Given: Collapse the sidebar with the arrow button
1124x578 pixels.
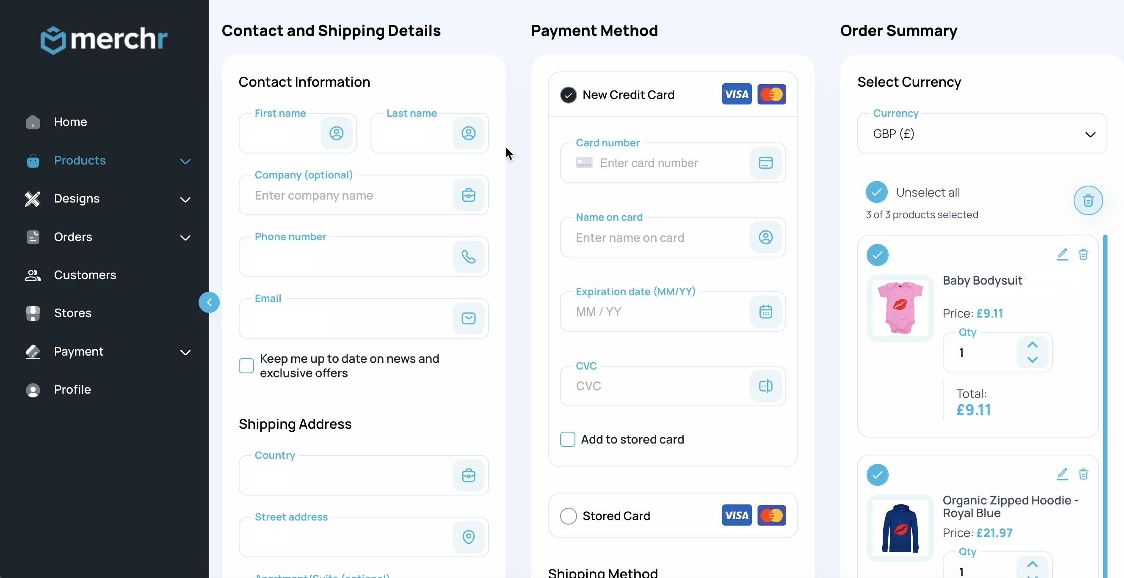Looking at the screenshot, I should (x=209, y=302).
